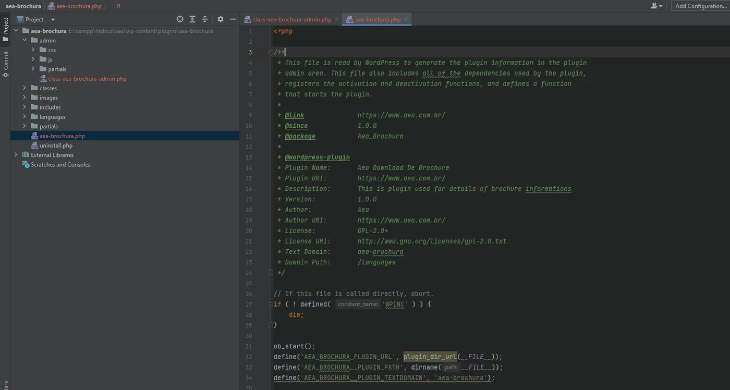Collapse the aea-brochura project root arrow
Screen dimensions: 730x390
16,31
